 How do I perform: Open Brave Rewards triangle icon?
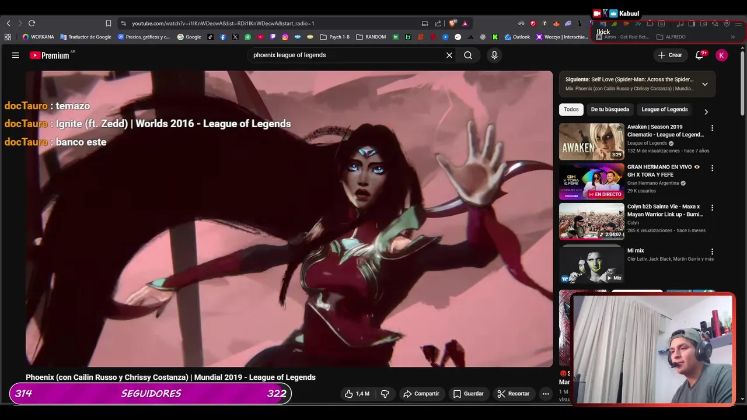click(465, 23)
